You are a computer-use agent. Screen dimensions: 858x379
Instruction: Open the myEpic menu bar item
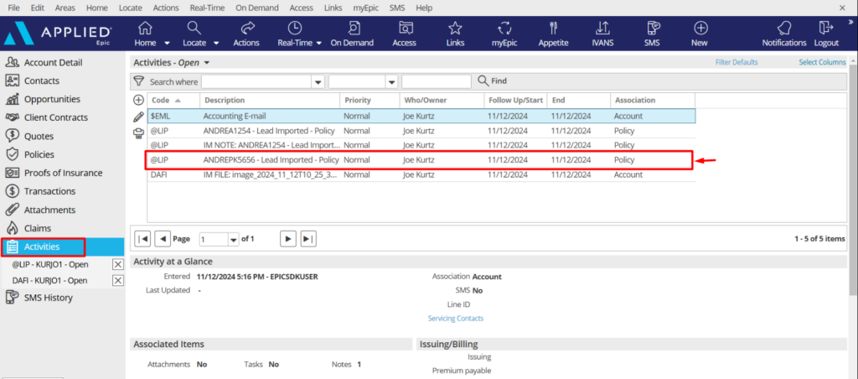click(364, 8)
